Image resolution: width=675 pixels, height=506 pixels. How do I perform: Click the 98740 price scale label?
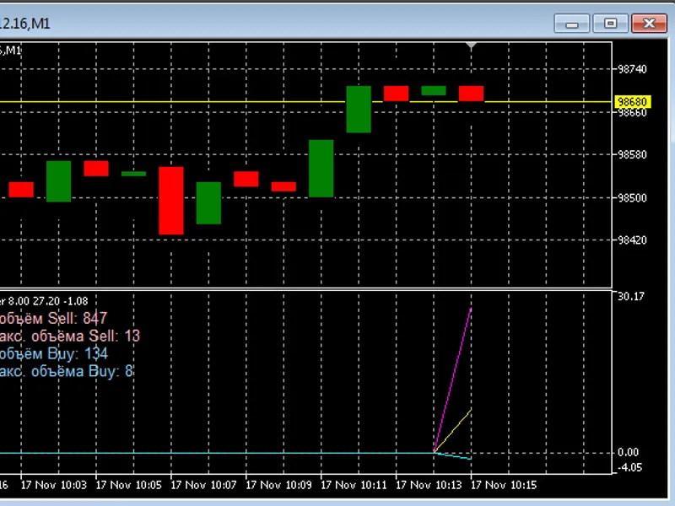[632, 69]
